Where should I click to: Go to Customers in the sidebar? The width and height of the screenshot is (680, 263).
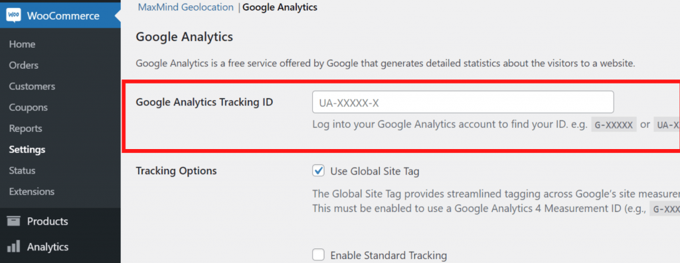coord(32,87)
